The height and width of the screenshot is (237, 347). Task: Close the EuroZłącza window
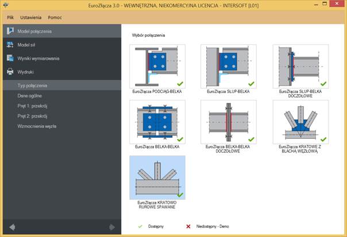pyautogui.click(x=337, y=4)
